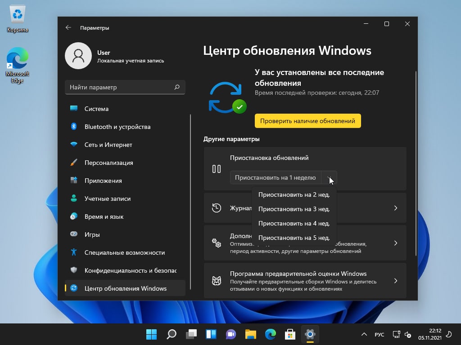Select Приостановить на 3 нед. option
Viewport: 461px width, 345px height.
pos(294,209)
